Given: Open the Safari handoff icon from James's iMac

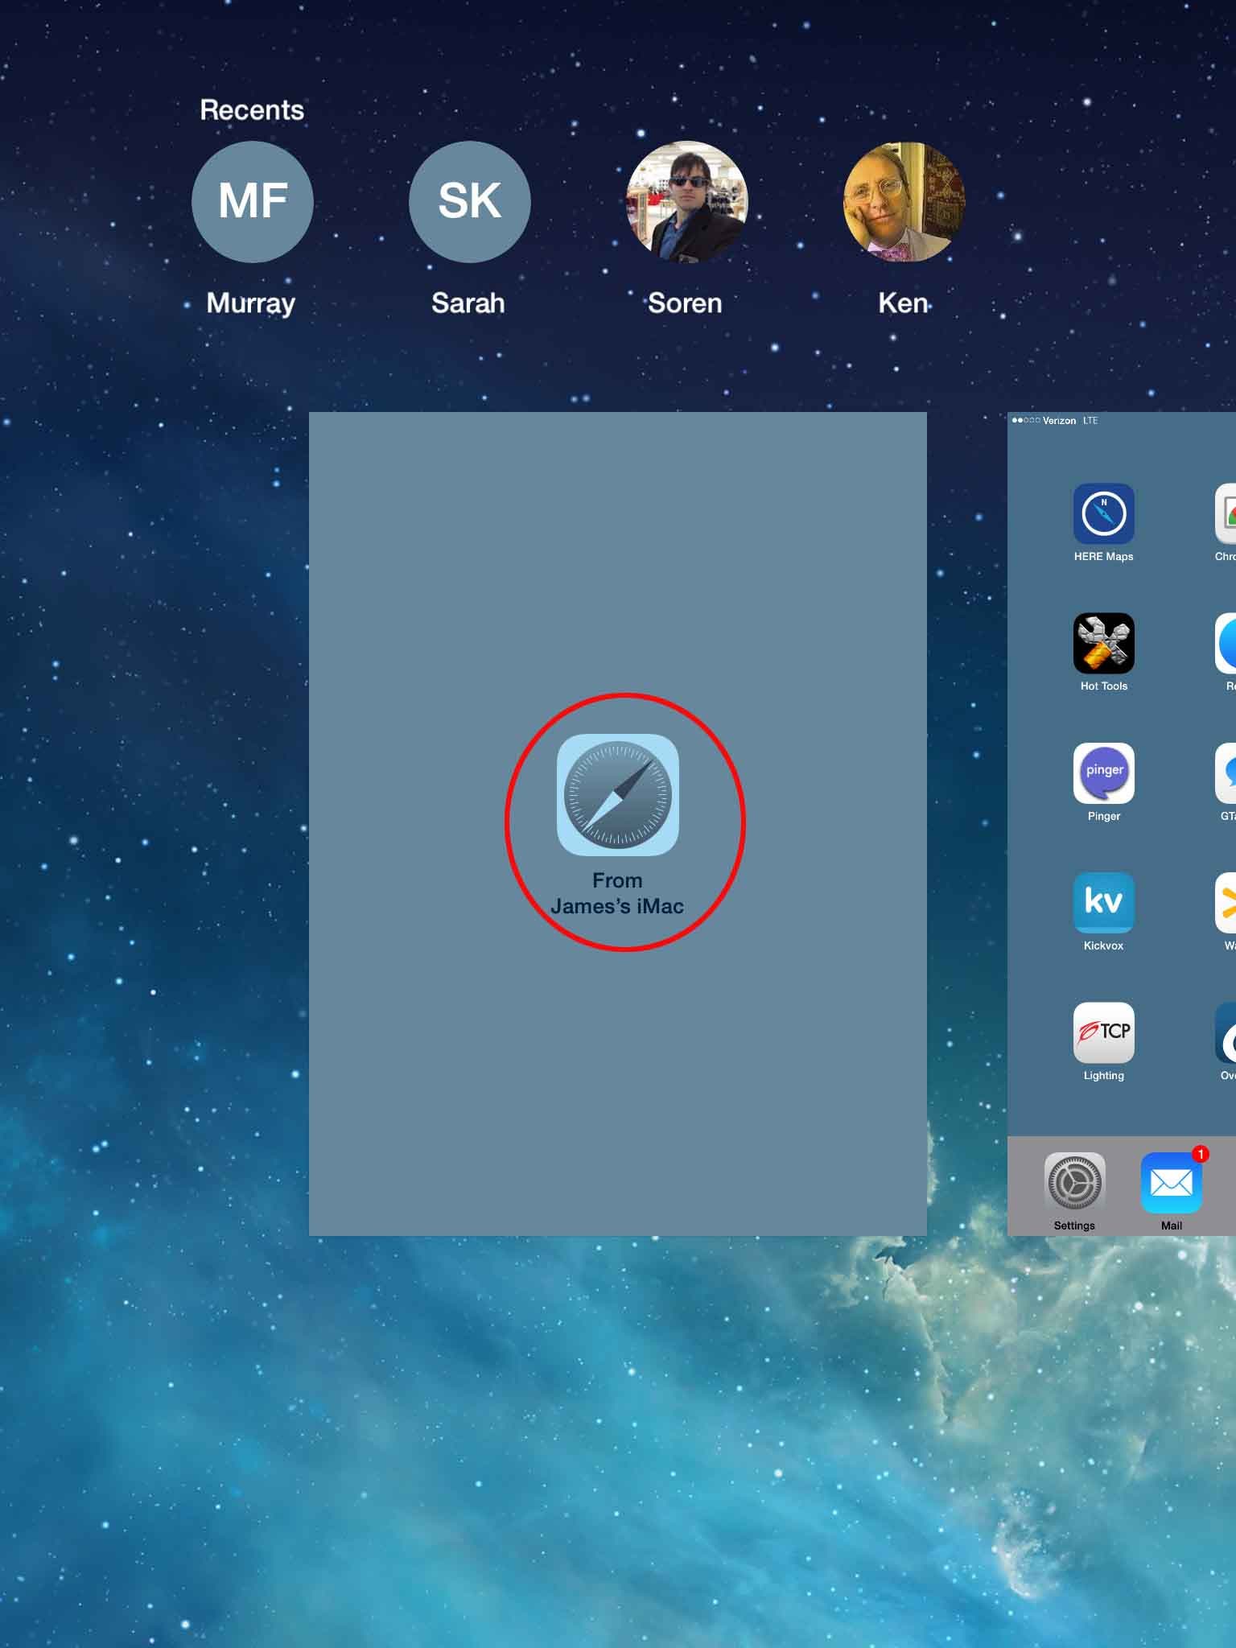Looking at the screenshot, I should (617, 794).
